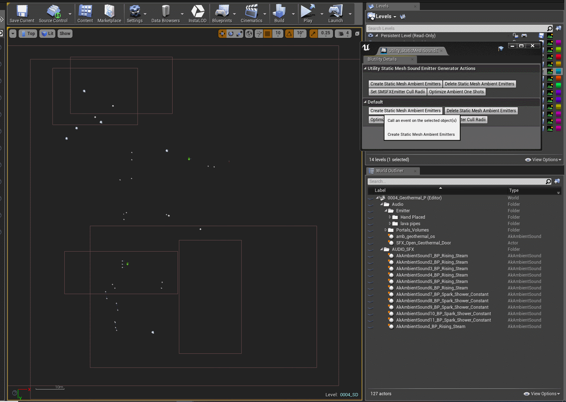Switch to the Blutility Details tab
566x402 pixels.
(382, 59)
